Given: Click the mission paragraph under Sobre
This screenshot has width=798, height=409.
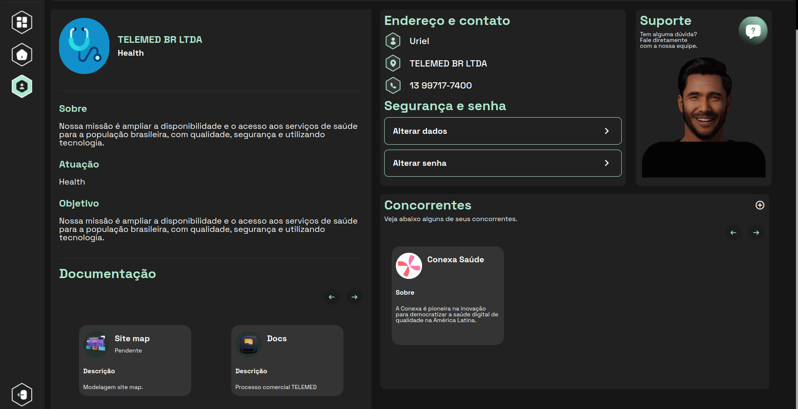Looking at the screenshot, I should click(x=208, y=134).
